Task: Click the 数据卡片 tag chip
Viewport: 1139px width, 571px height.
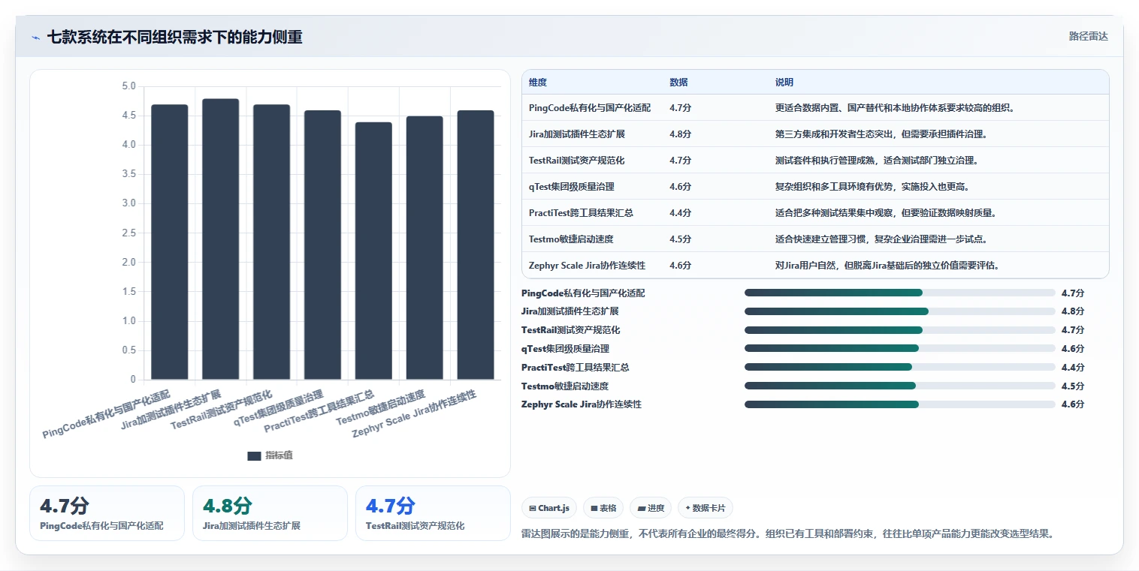Action: tap(705, 508)
